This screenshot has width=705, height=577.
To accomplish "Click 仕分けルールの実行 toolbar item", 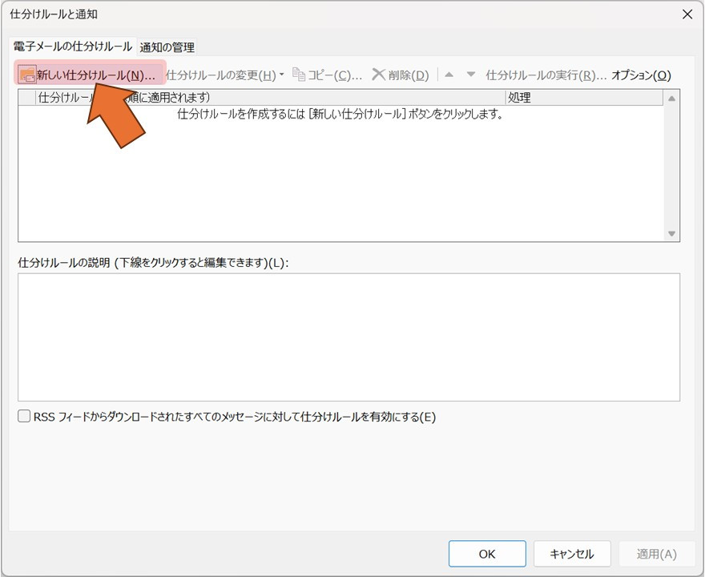I will click(546, 75).
